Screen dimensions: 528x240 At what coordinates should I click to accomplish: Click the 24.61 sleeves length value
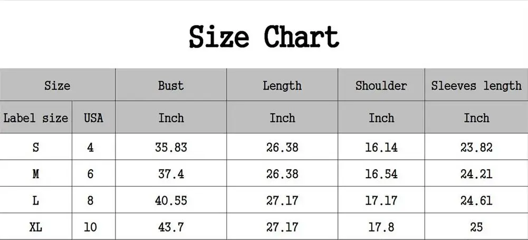(x=476, y=200)
